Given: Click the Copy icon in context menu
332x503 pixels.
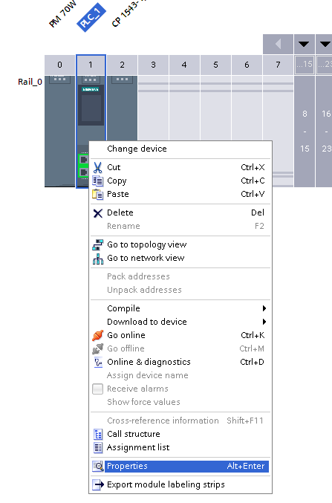Looking at the screenshot, I should point(98,181).
